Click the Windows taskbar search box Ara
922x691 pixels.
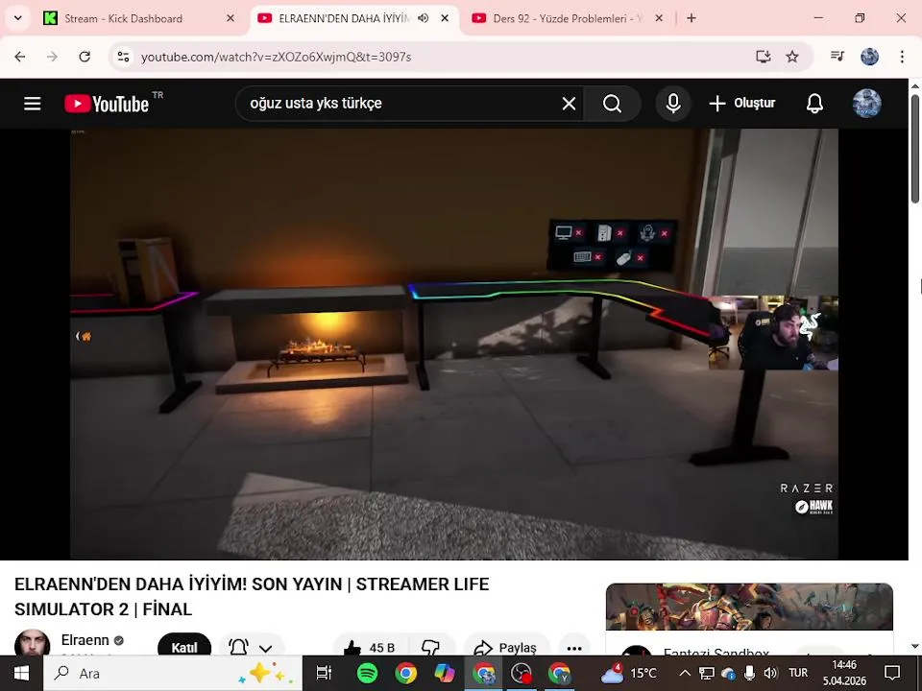click(x=173, y=674)
